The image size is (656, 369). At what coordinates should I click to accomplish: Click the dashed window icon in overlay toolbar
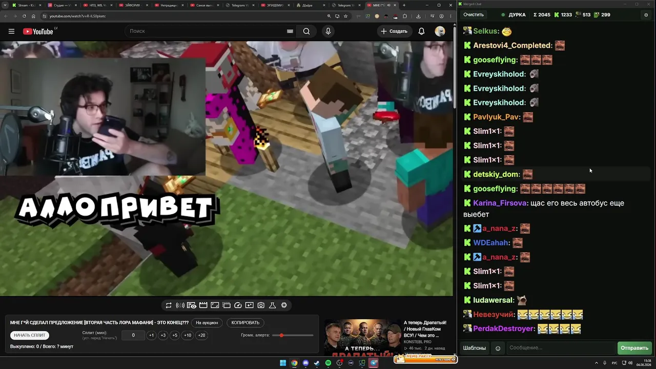227,305
